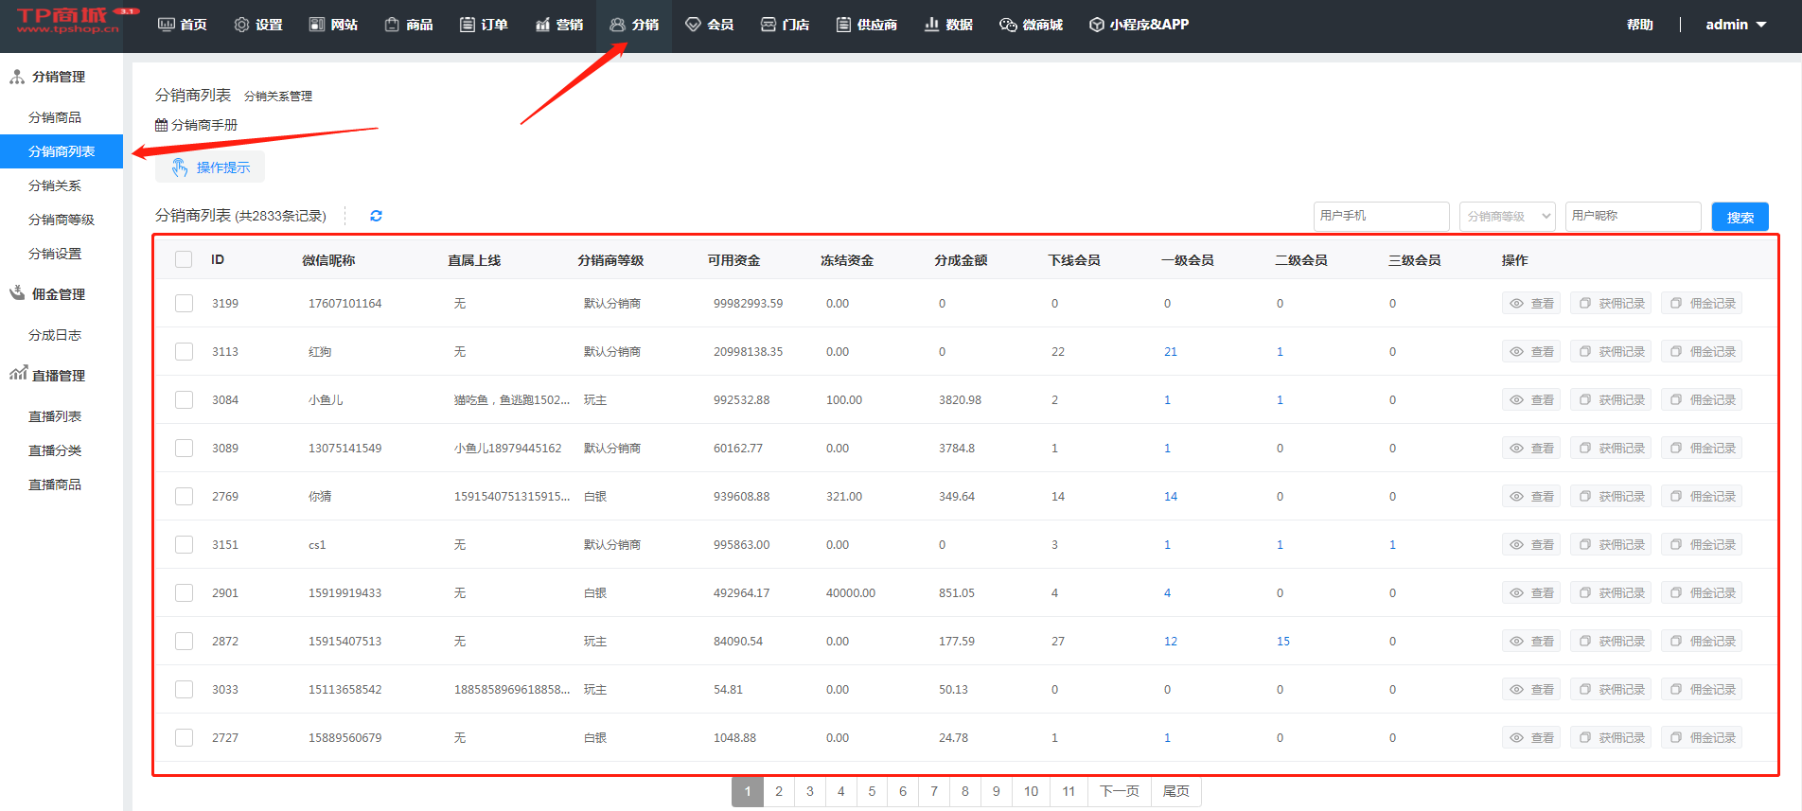Click the refresh icon beside the record count
1802x811 pixels.
(x=376, y=216)
